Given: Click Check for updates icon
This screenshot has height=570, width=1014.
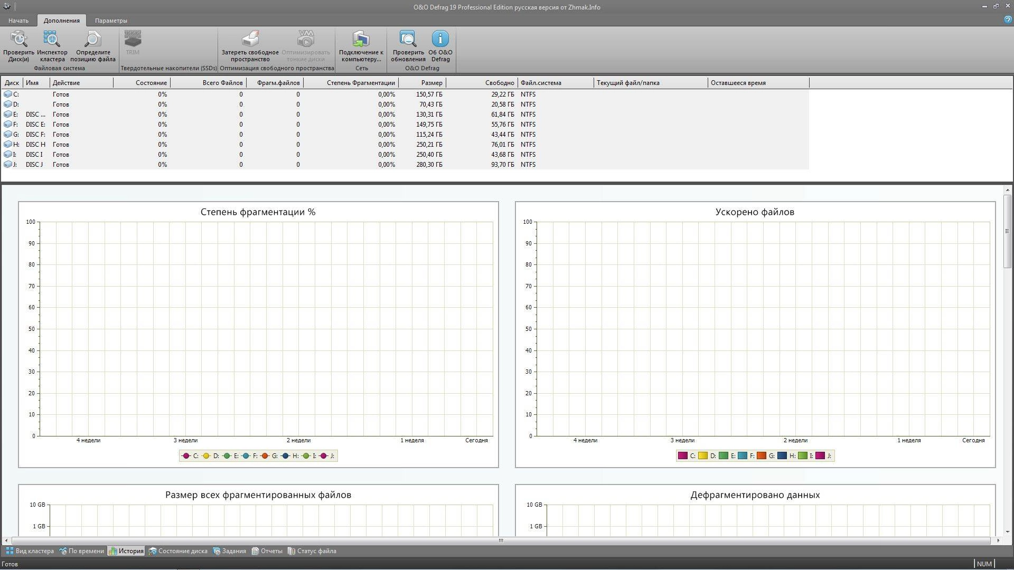Looking at the screenshot, I should [408, 39].
